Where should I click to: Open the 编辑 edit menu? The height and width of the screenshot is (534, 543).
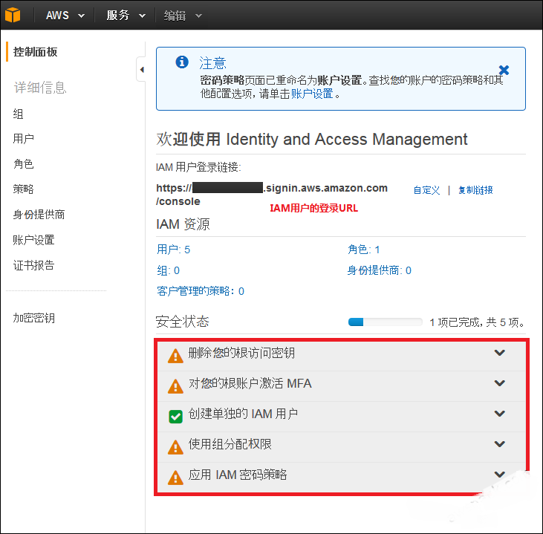(183, 16)
